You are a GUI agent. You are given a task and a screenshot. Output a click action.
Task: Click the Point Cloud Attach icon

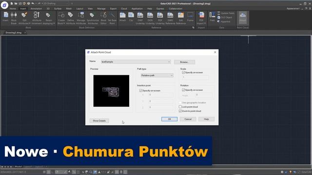point(243,17)
